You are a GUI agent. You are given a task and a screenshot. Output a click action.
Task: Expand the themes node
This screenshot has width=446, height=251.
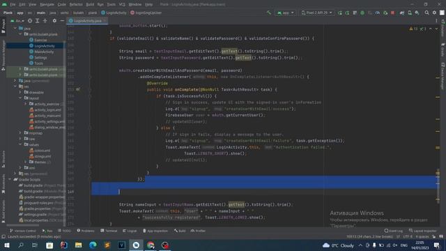pos(26,162)
